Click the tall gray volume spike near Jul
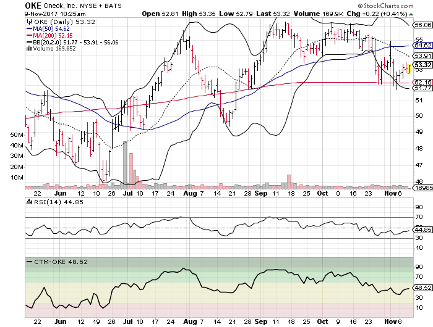 coord(125,165)
